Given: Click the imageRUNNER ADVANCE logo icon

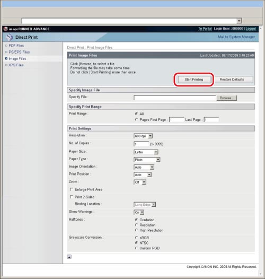Looking at the screenshot, I should [6, 29].
